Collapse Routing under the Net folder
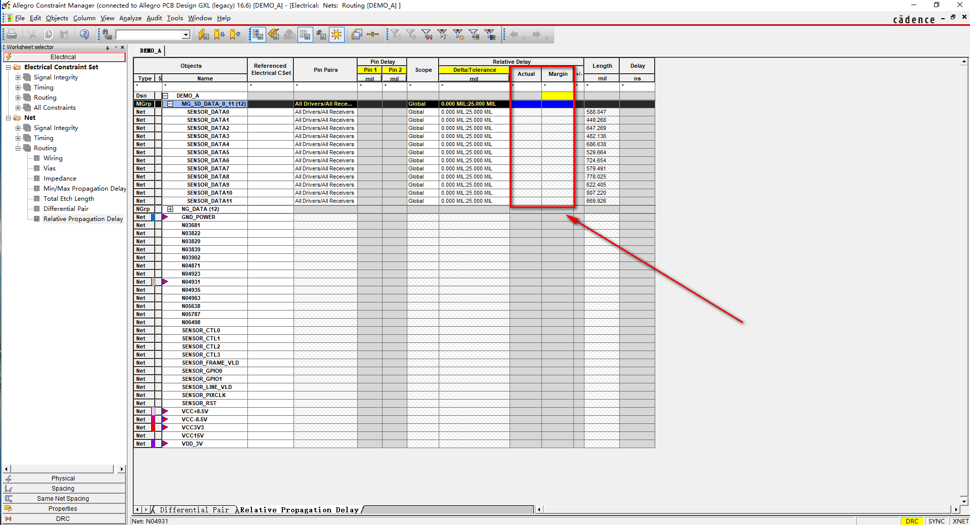 18,148
